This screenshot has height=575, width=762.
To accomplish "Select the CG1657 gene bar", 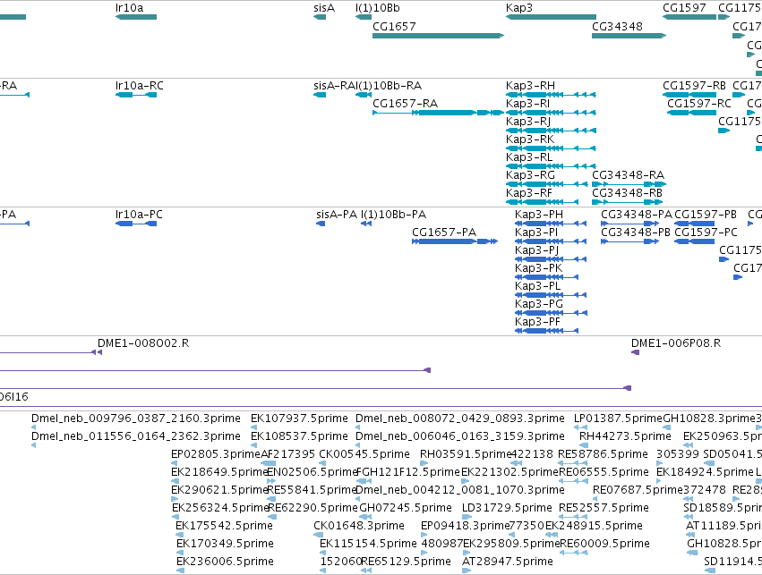I will [439, 36].
